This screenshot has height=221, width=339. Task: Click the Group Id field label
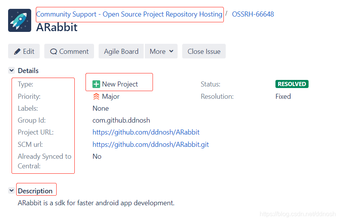point(32,120)
